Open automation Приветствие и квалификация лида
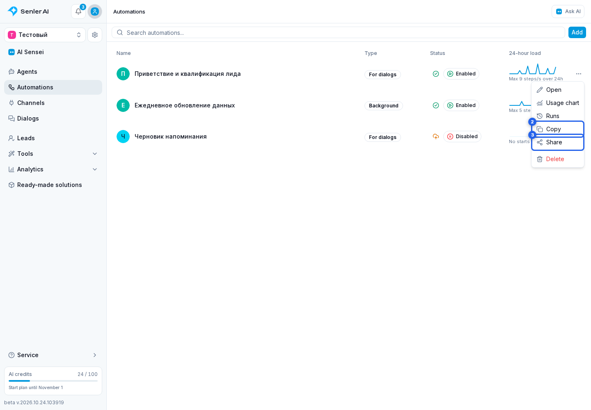The image size is (591, 410). (188, 74)
